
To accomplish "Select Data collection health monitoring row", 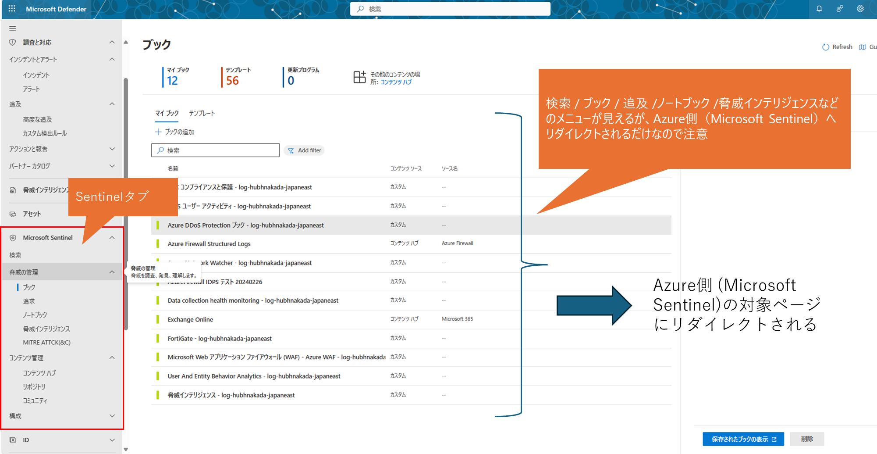I will pyautogui.click(x=411, y=300).
